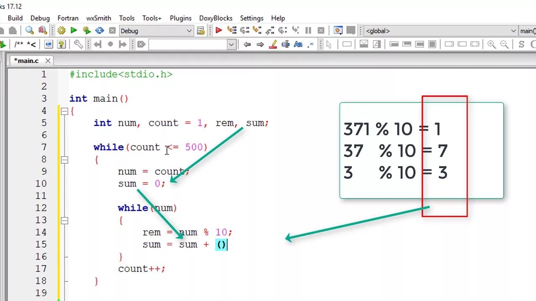Viewport: 536px width, 301px height.
Task: Click the rem = num % 10; line
Action: [187, 232]
